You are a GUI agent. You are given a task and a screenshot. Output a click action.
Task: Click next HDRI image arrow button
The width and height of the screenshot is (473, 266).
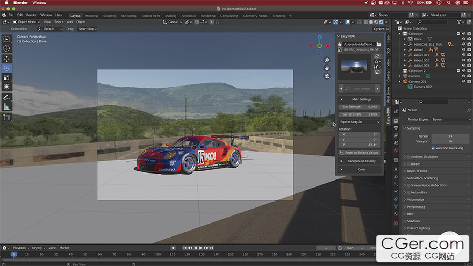pos(377,89)
